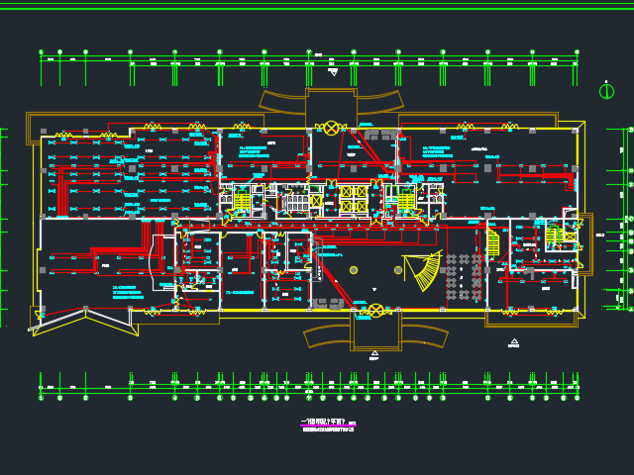Select the triangle entrance marker below the south entrance
Screen dimensions: 634x475
click(x=374, y=353)
